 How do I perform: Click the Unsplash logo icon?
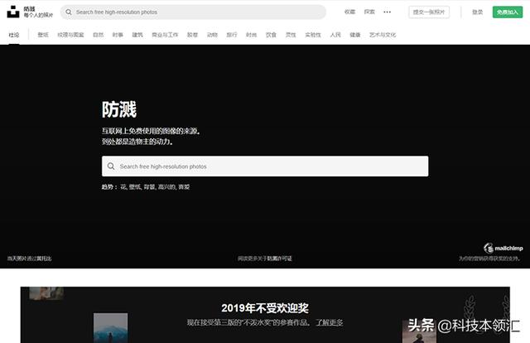[x=13, y=12]
